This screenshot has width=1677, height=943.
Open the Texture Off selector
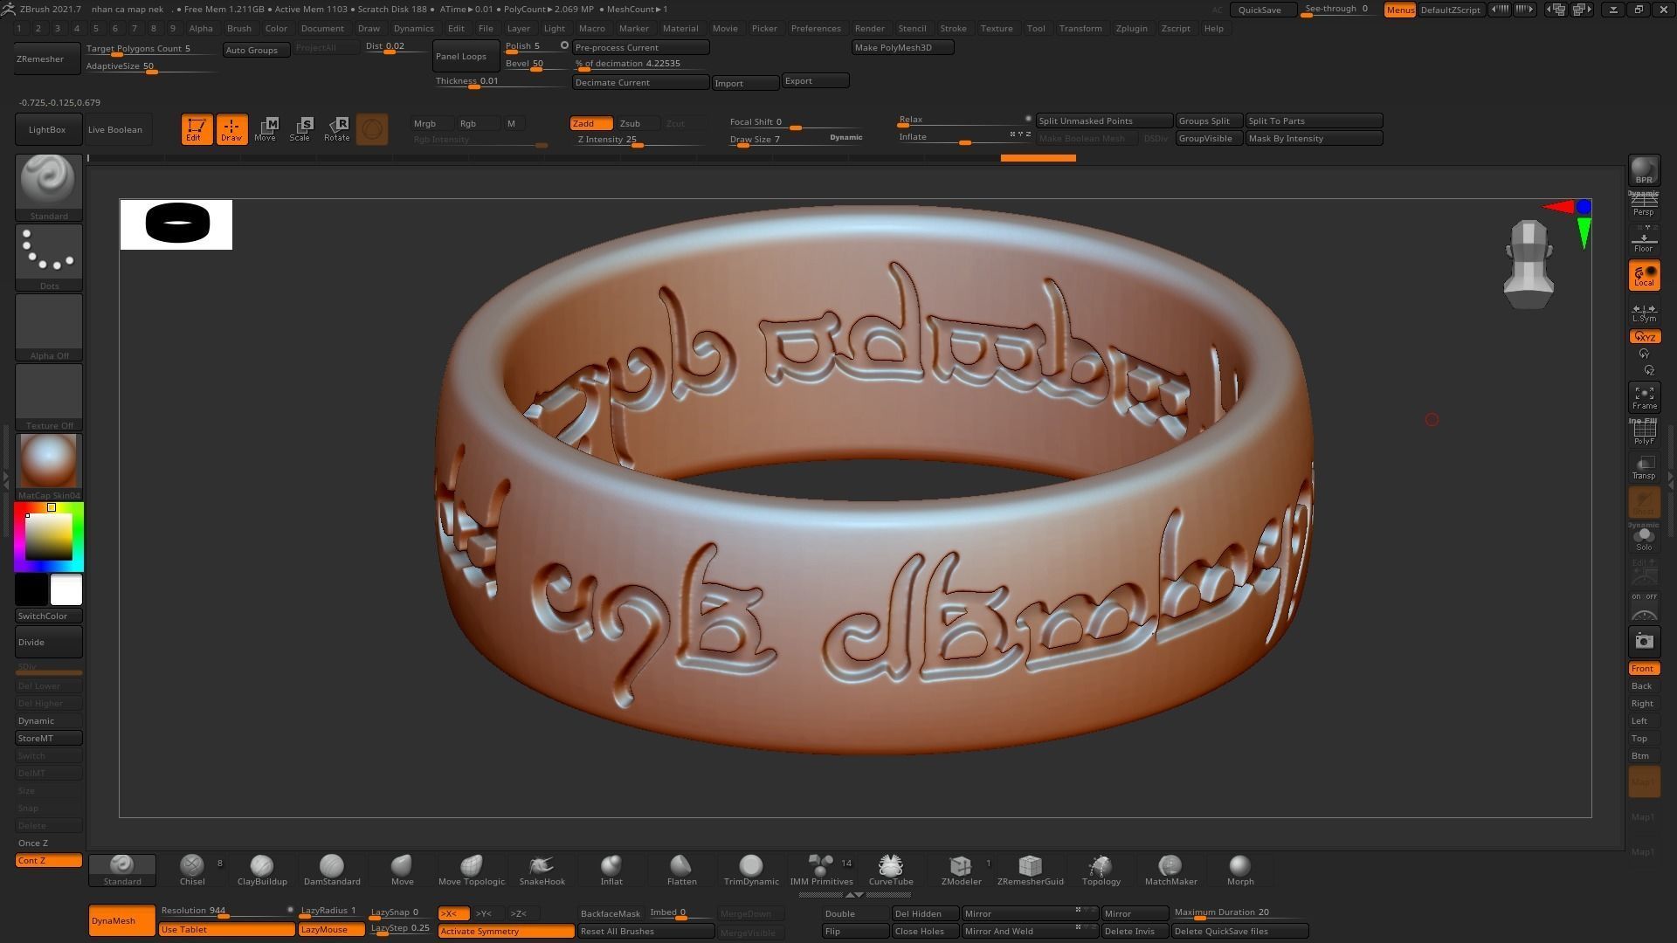(49, 398)
